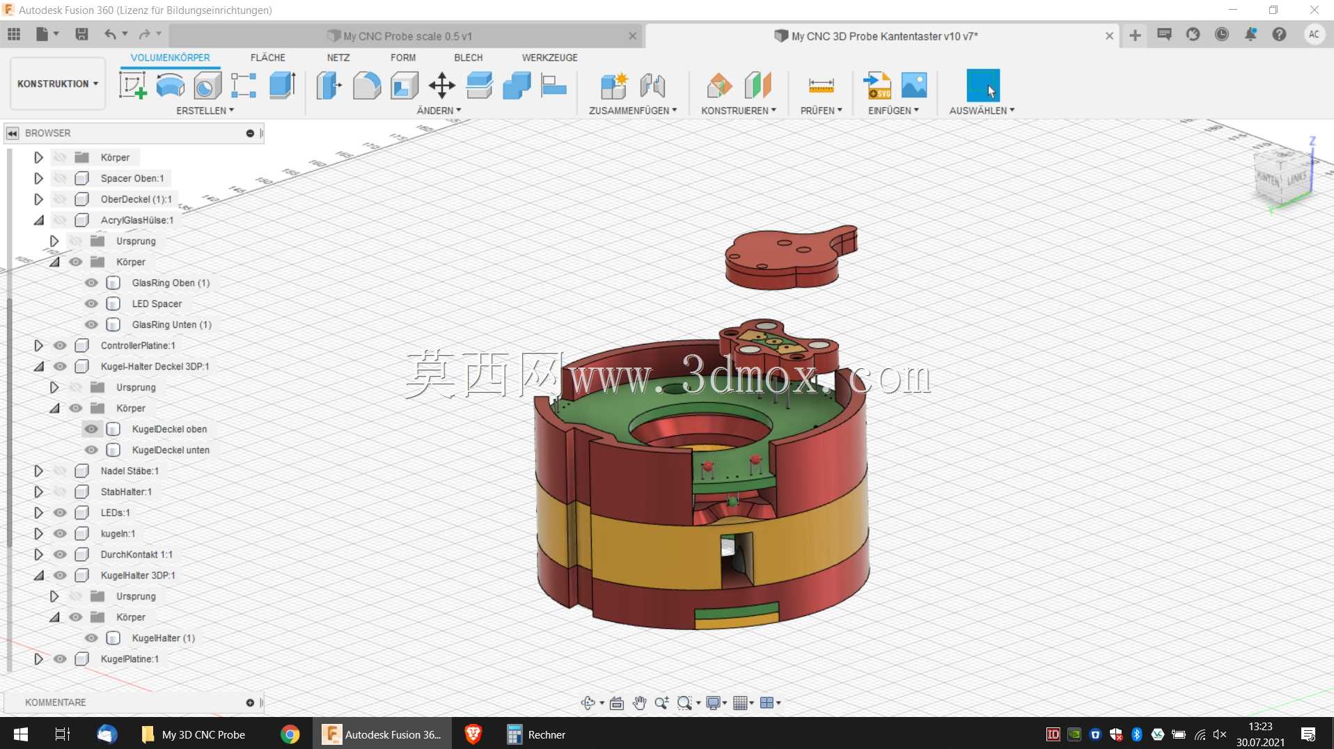This screenshot has height=749, width=1334.
Task: Select the Press Pull tool
Action: pyautogui.click(x=329, y=86)
